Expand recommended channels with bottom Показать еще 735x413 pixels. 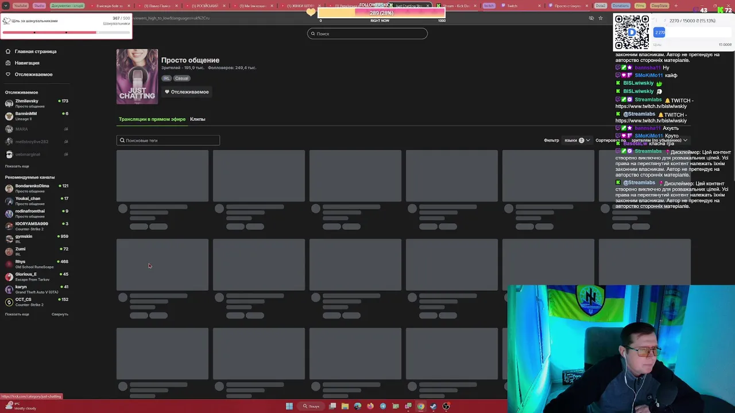pyautogui.click(x=17, y=314)
